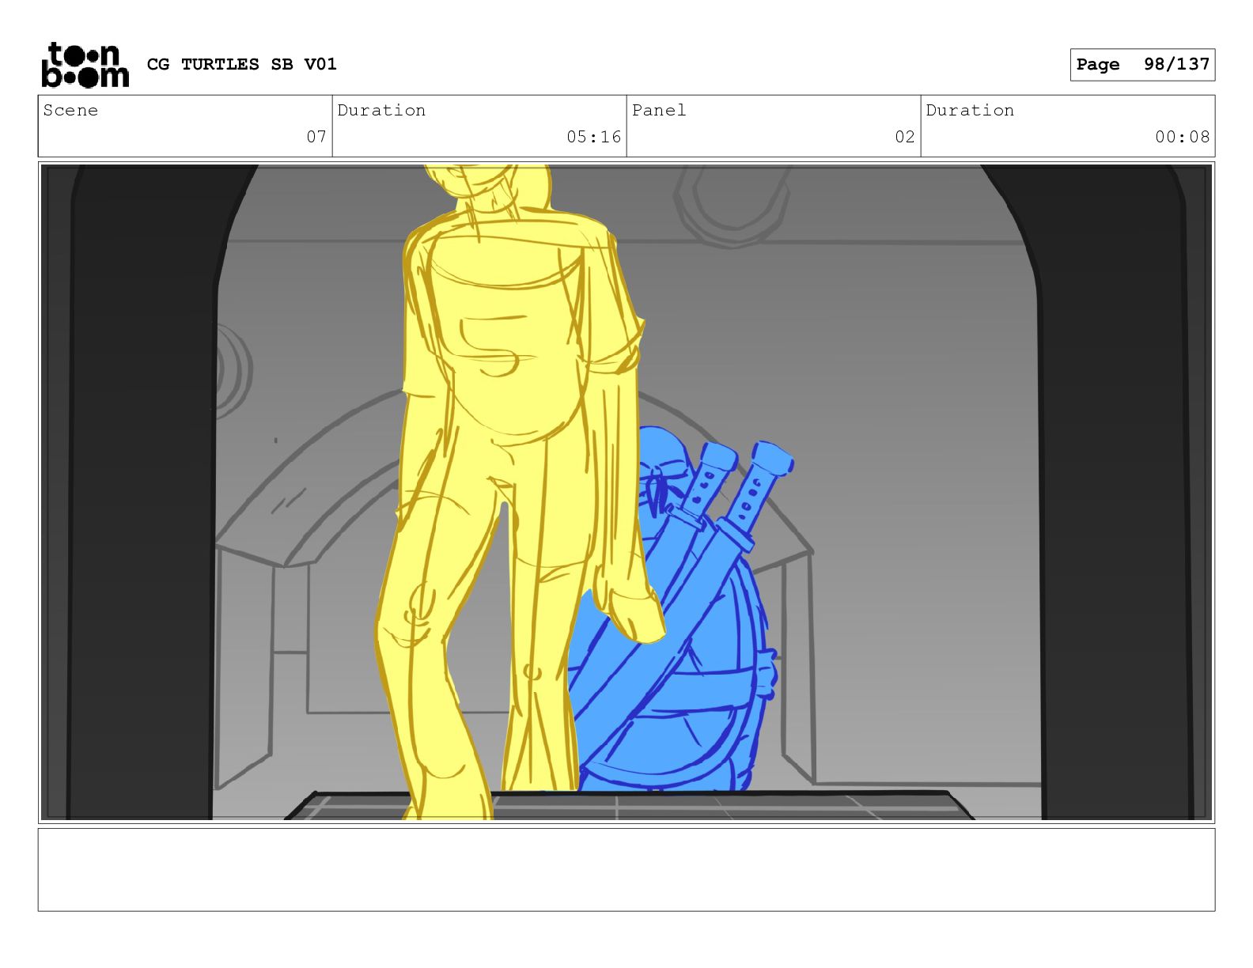
Task: Click the storyboard panel image
Action: point(626,493)
